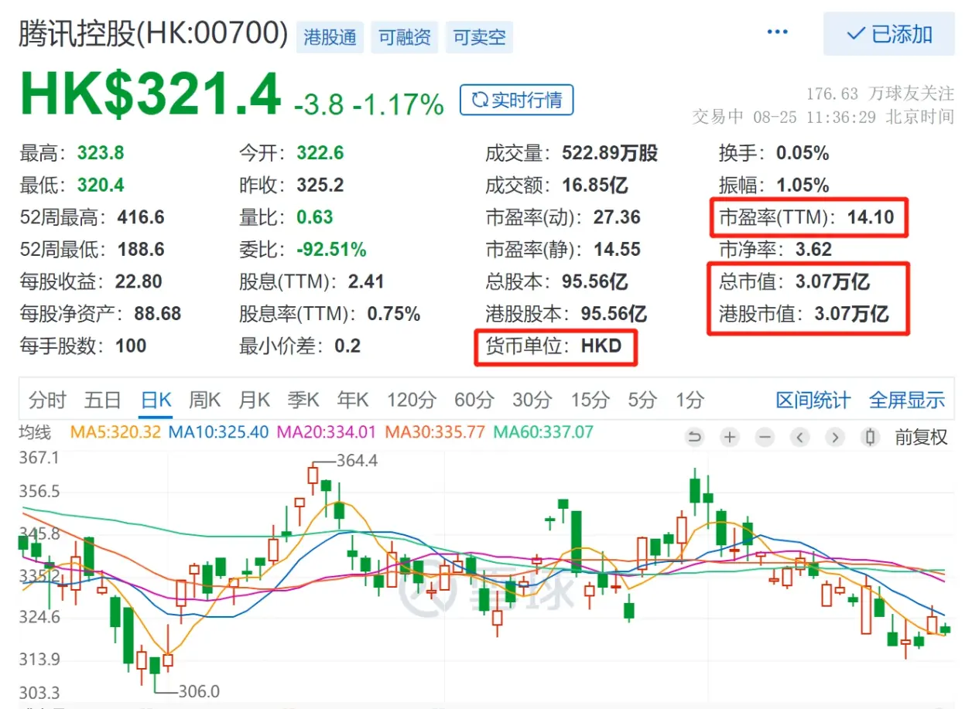Click the 最高 value 323.8
972x709 pixels.
coord(101,153)
